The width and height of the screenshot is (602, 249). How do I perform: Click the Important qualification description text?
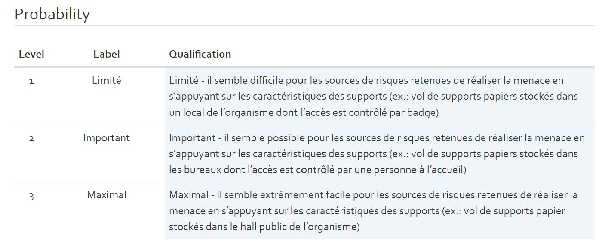(377, 154)
